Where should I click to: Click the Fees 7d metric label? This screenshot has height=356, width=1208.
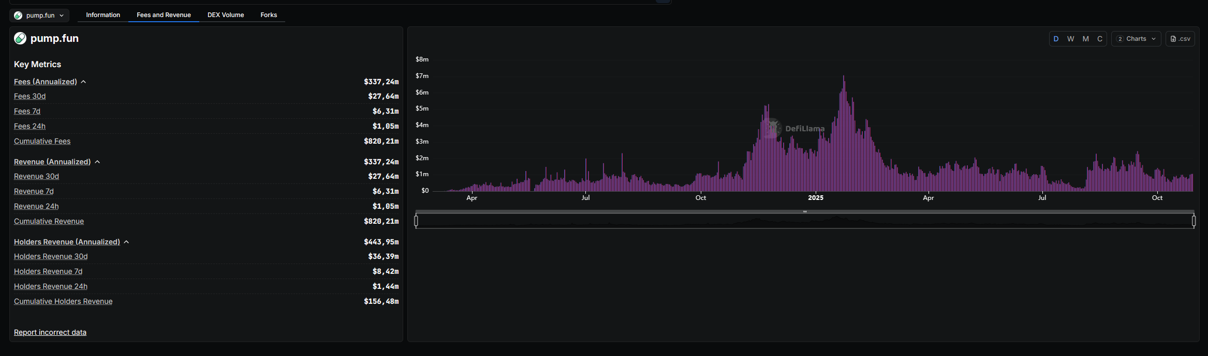[27, 111]
